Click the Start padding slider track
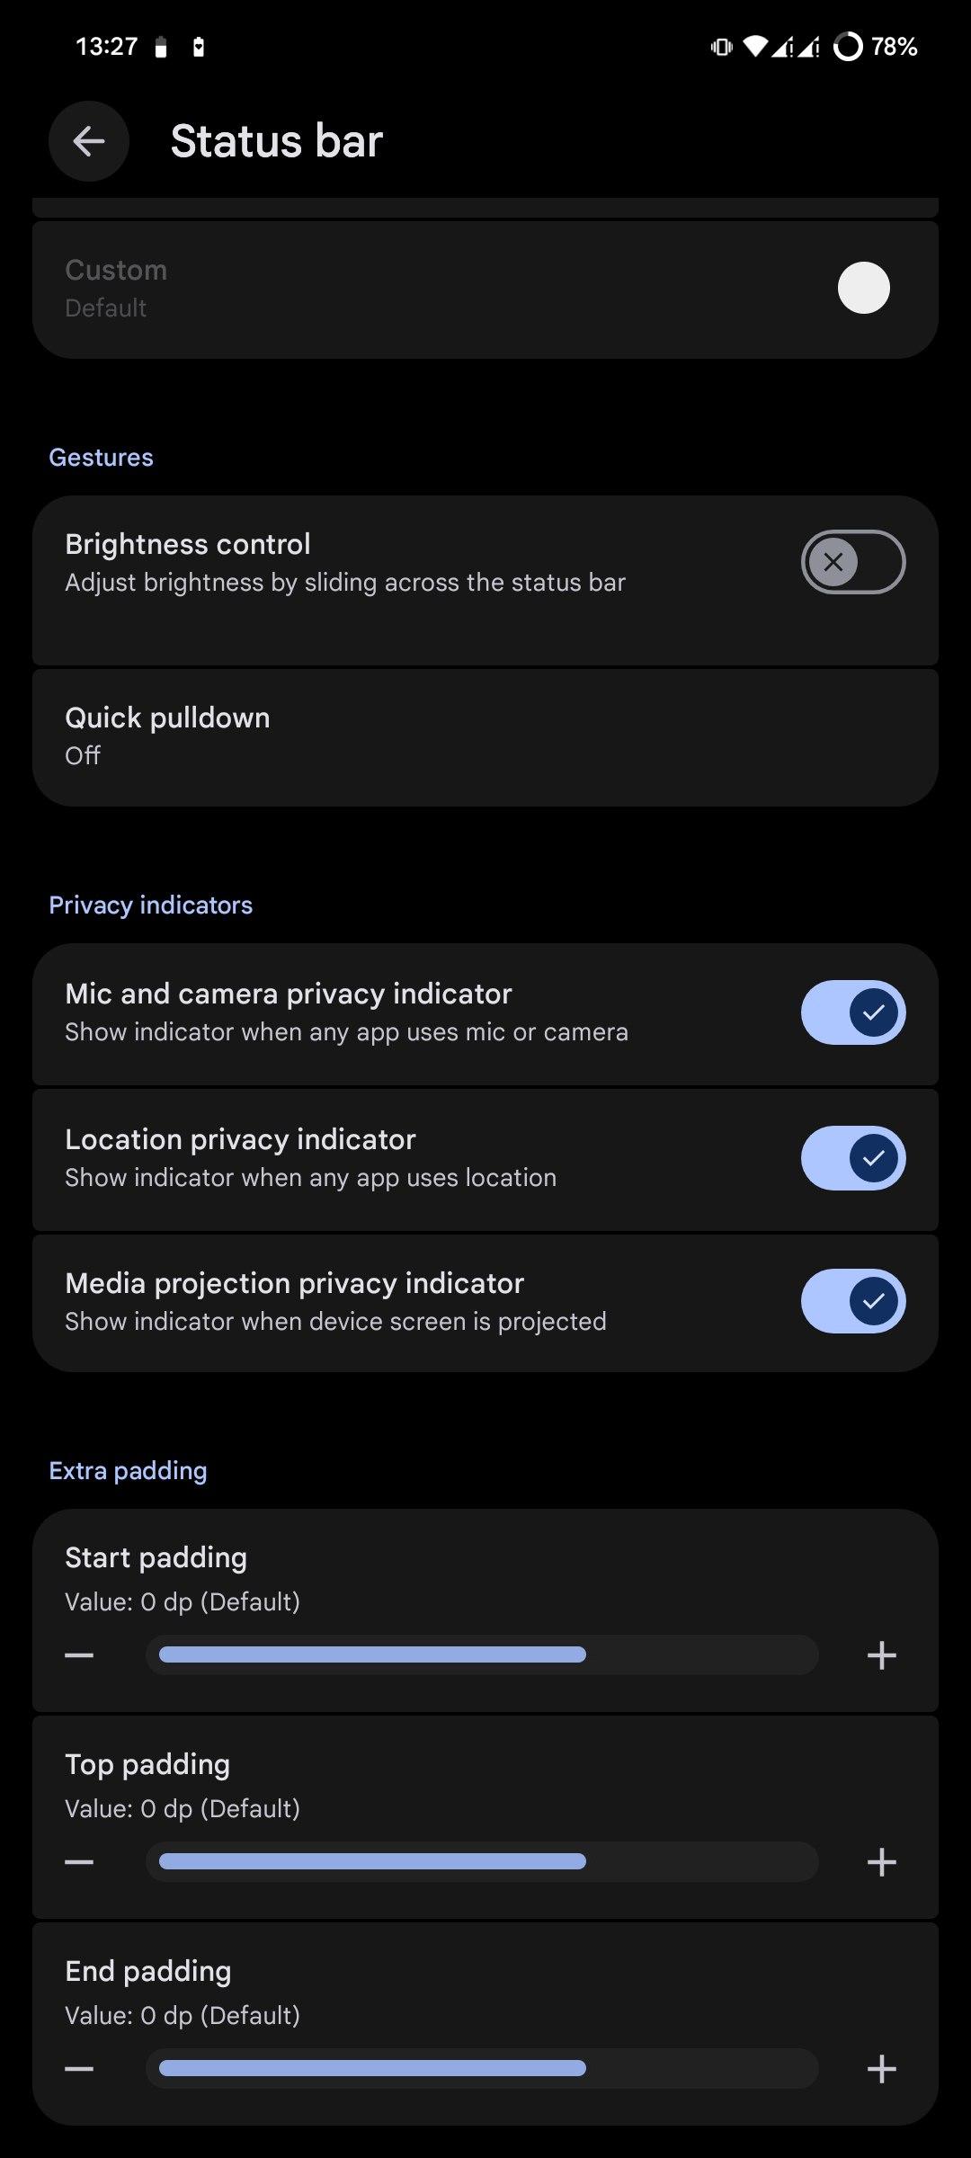 (482, 1655)
